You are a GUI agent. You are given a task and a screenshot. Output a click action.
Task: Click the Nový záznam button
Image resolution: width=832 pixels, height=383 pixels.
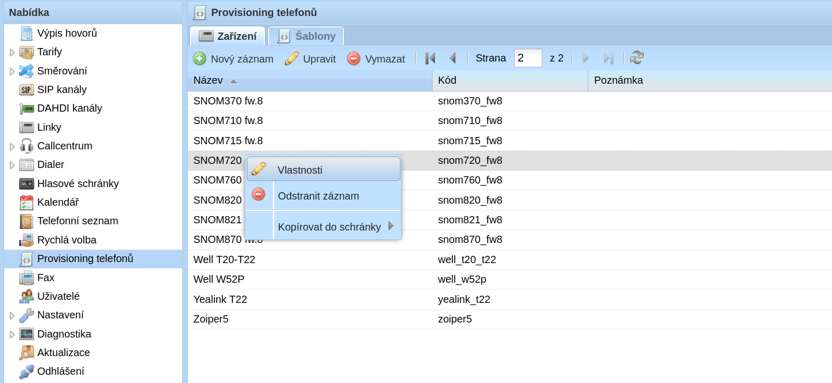point(233,59)
